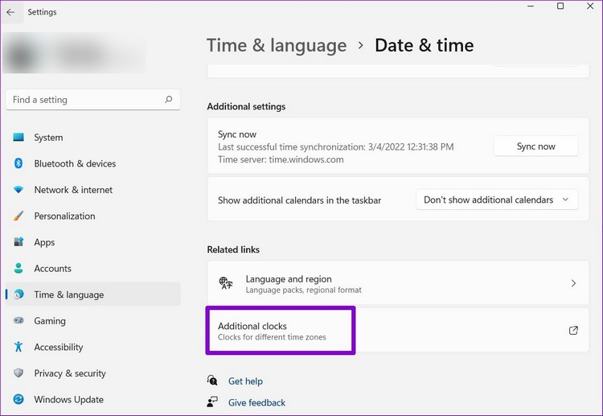Open the additional calendars dropdown
Image resolution: width=603 pixels, height=416 pixels.
[496, 200]
